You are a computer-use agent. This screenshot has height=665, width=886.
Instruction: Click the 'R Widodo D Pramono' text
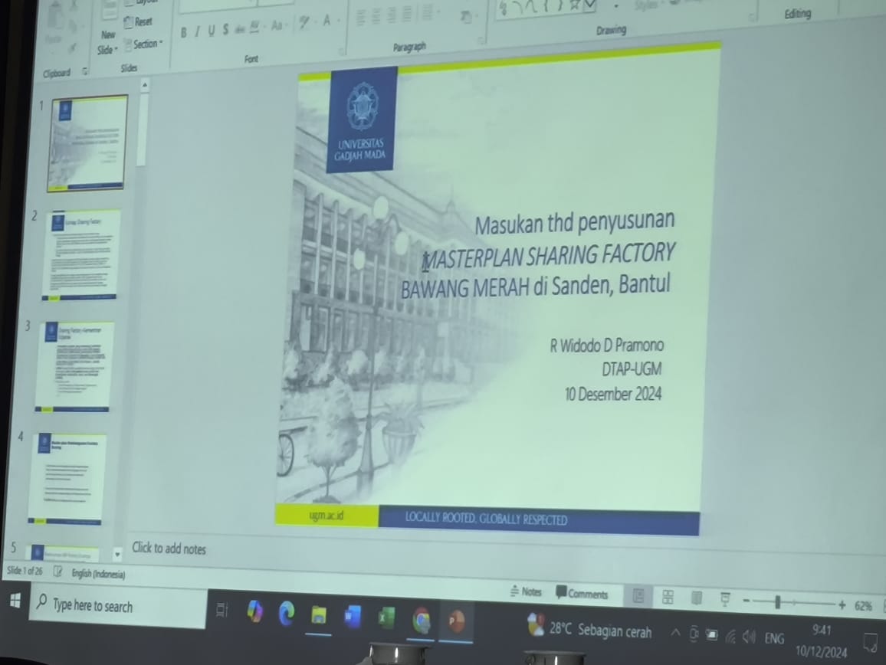[x=607, y=346]
